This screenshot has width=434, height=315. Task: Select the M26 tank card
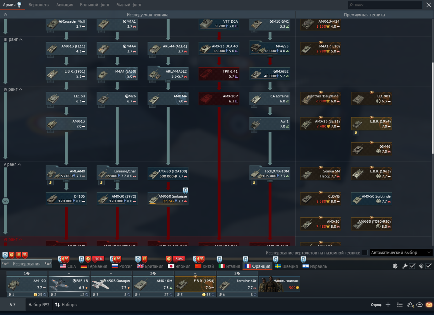[x=117, y=99]
